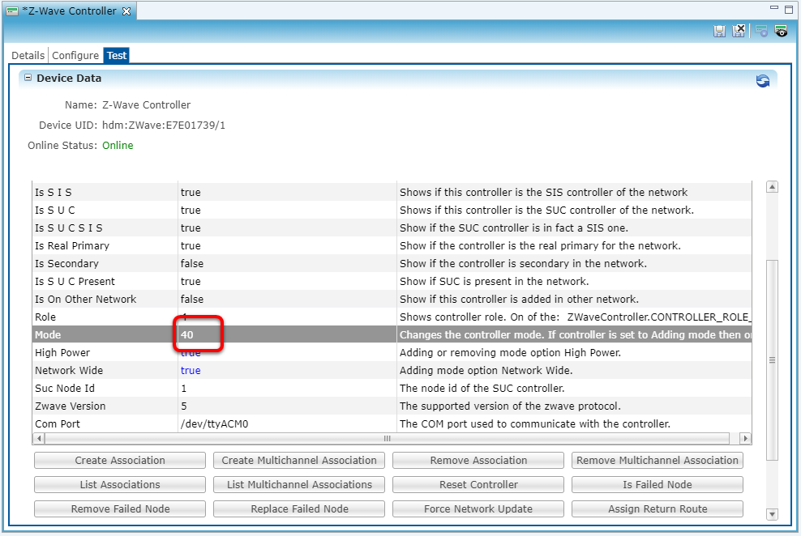Click Create Association button

pos(120,460)
